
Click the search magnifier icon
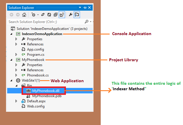tap(87, 22)
